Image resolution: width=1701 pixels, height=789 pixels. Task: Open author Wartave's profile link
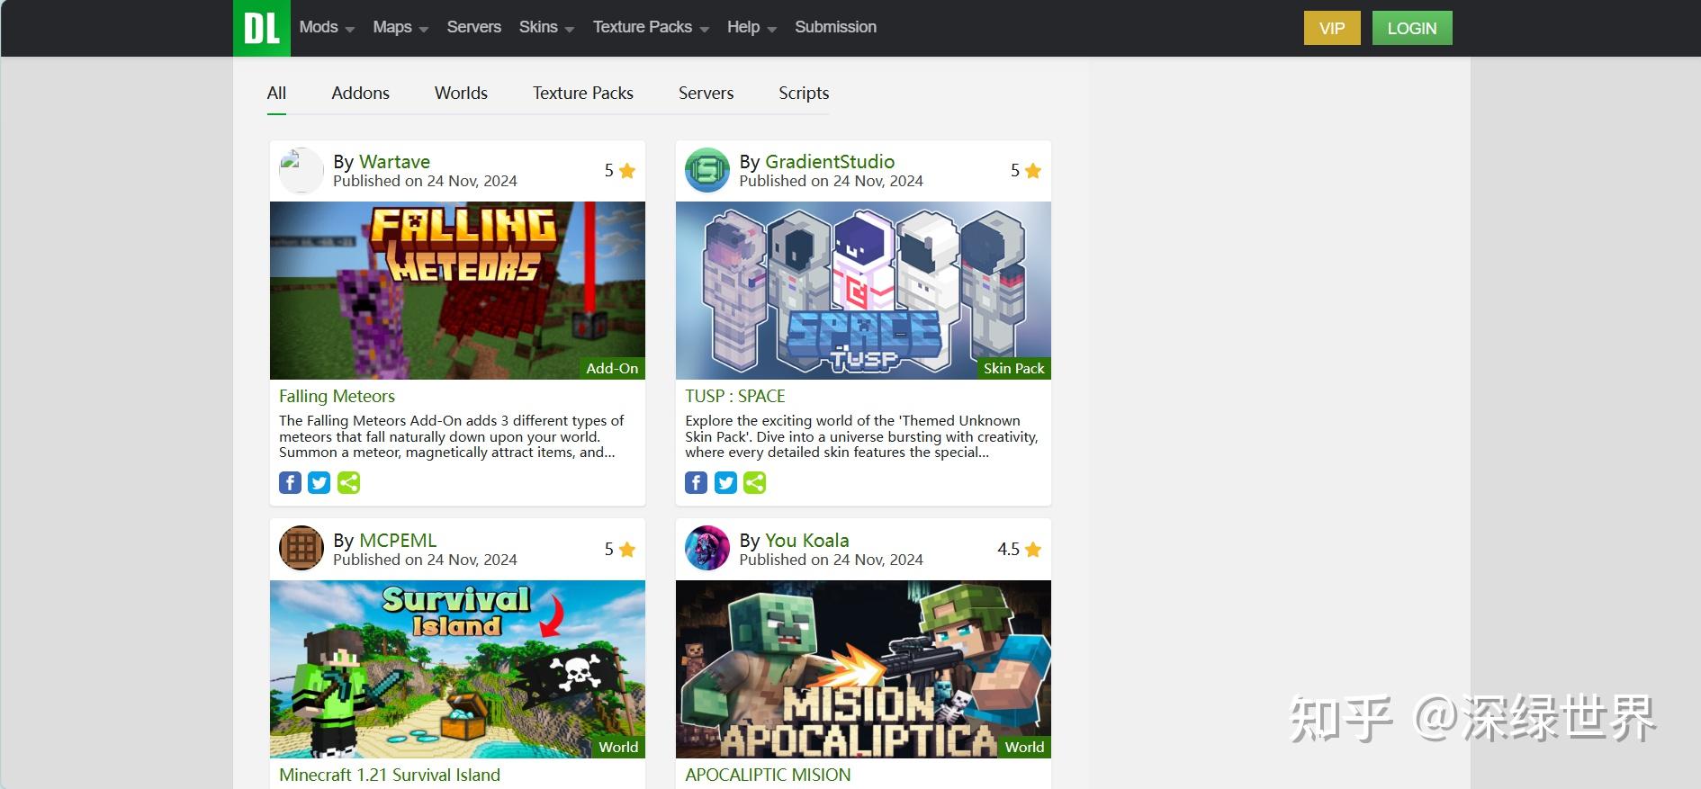coord(394,162)
